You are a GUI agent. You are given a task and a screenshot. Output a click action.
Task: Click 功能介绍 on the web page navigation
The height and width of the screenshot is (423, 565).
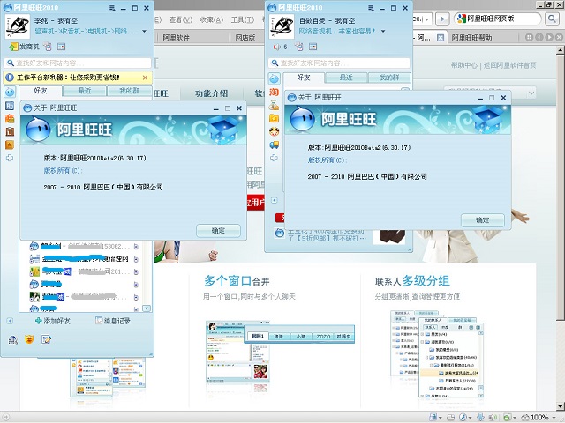212,93
